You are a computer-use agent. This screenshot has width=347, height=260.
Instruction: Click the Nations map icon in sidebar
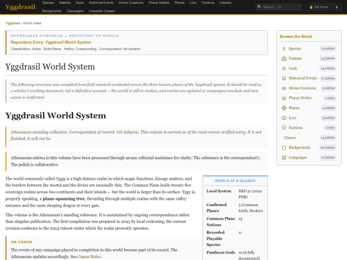coord(284,58)
